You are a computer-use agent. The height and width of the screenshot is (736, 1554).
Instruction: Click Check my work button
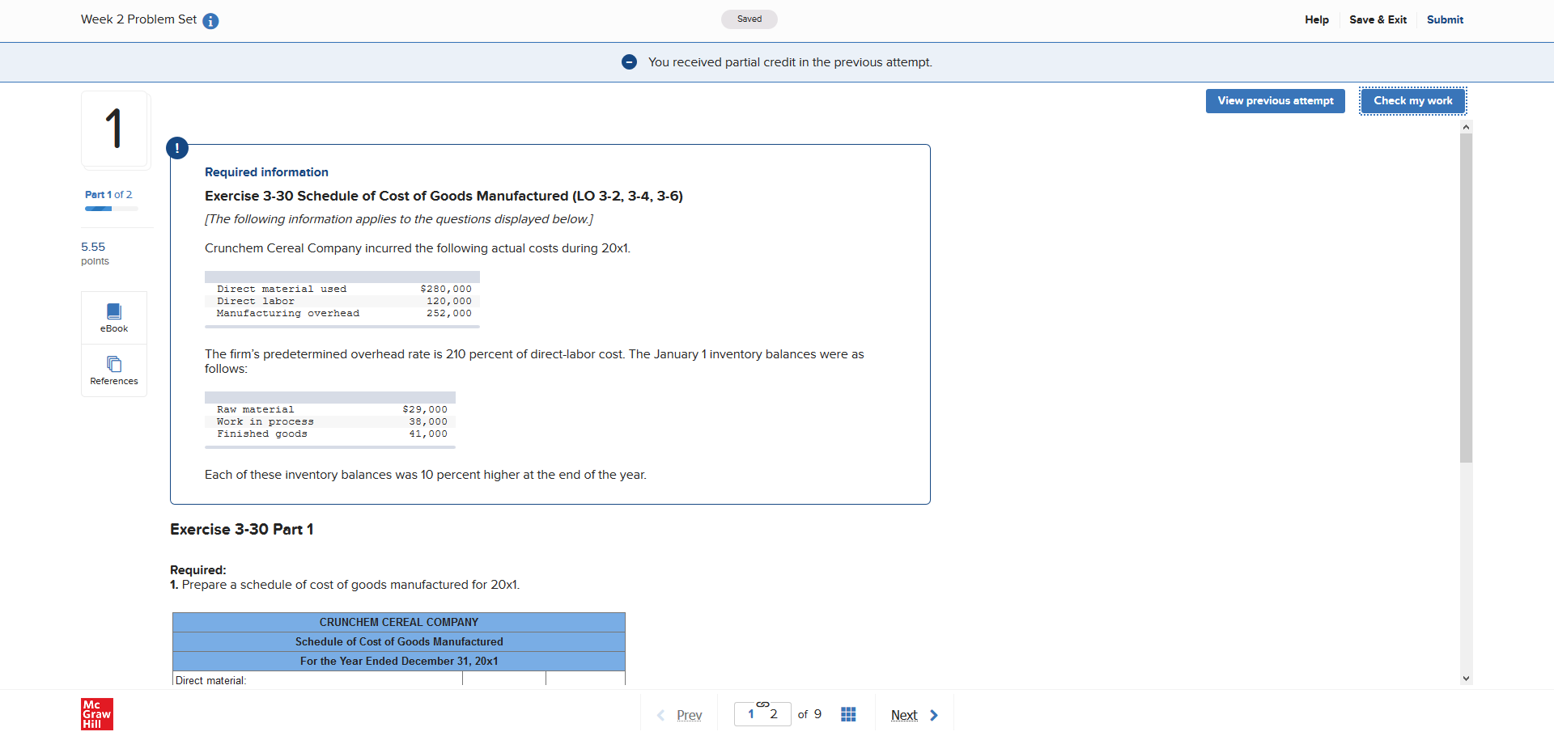click(x=1413, y=101)
